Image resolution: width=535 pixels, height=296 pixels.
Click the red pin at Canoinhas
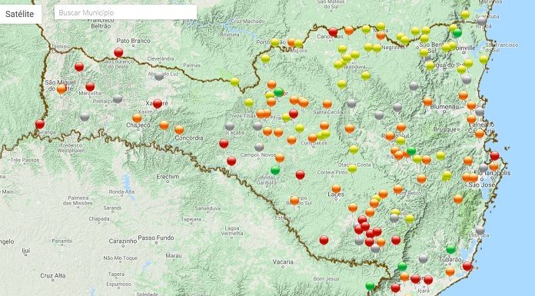pos(333,32)
